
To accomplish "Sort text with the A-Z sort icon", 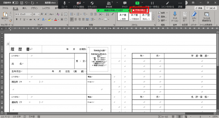I will pyautogui.click(x=107, y=14).
